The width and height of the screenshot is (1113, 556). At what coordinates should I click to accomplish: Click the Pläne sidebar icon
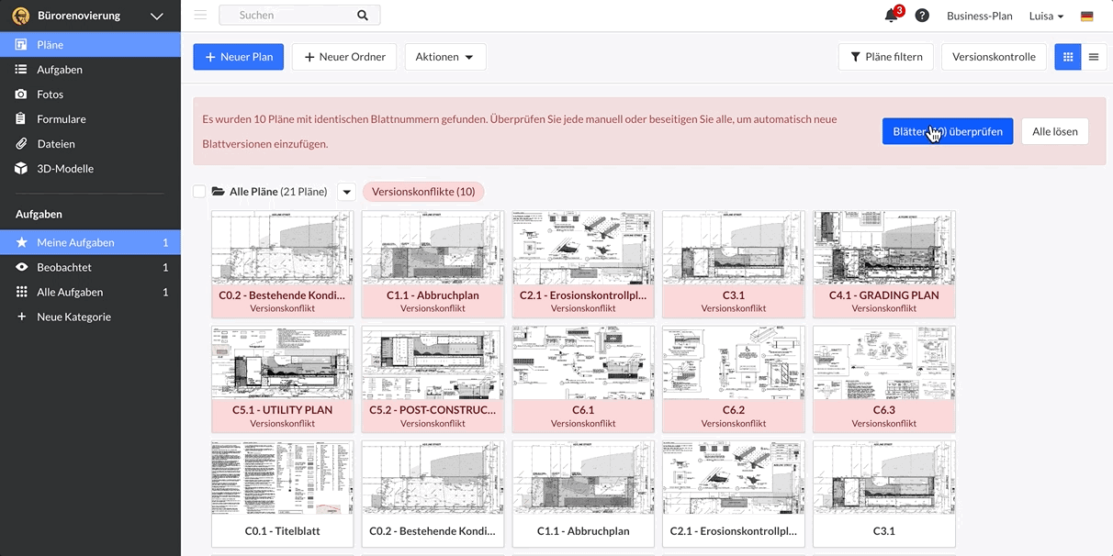coord(21,44)
